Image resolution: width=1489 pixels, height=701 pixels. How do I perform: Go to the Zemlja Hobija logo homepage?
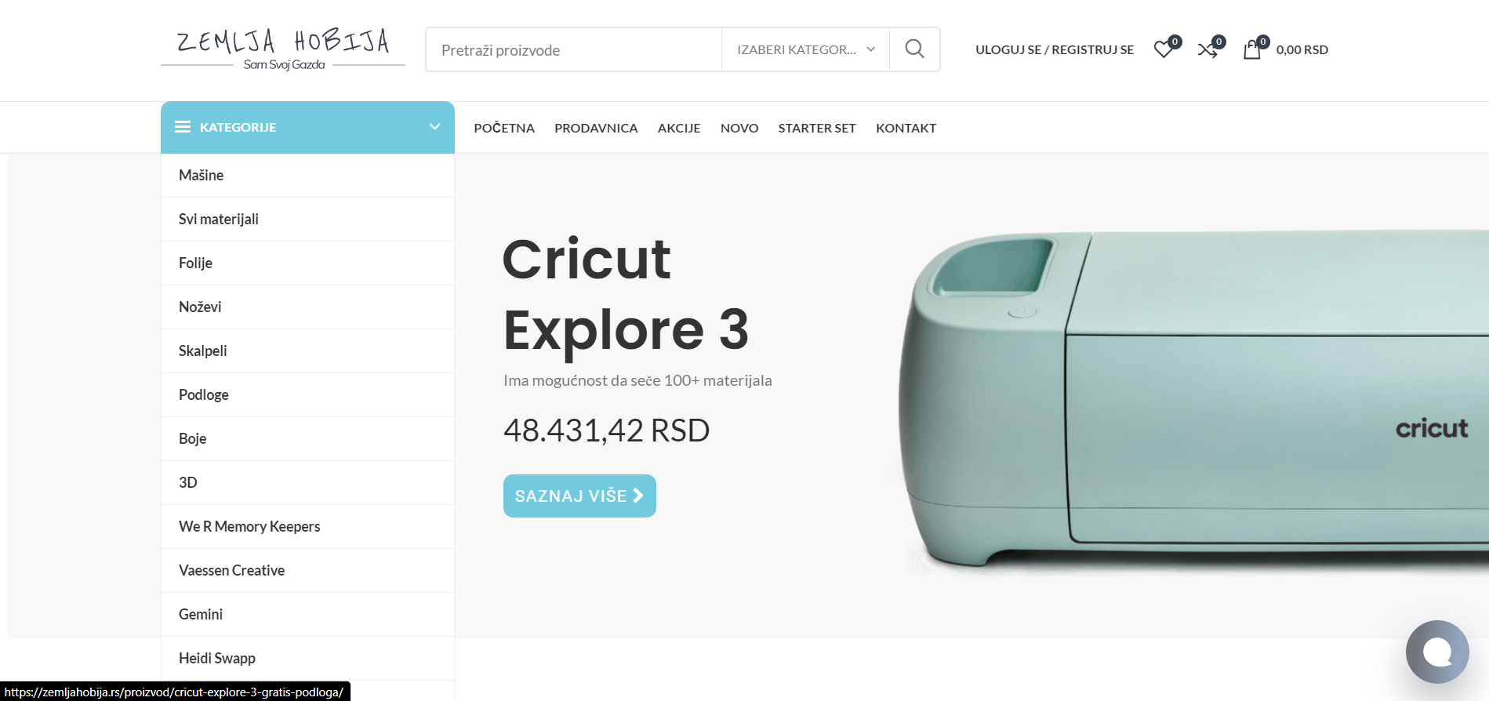283,49
